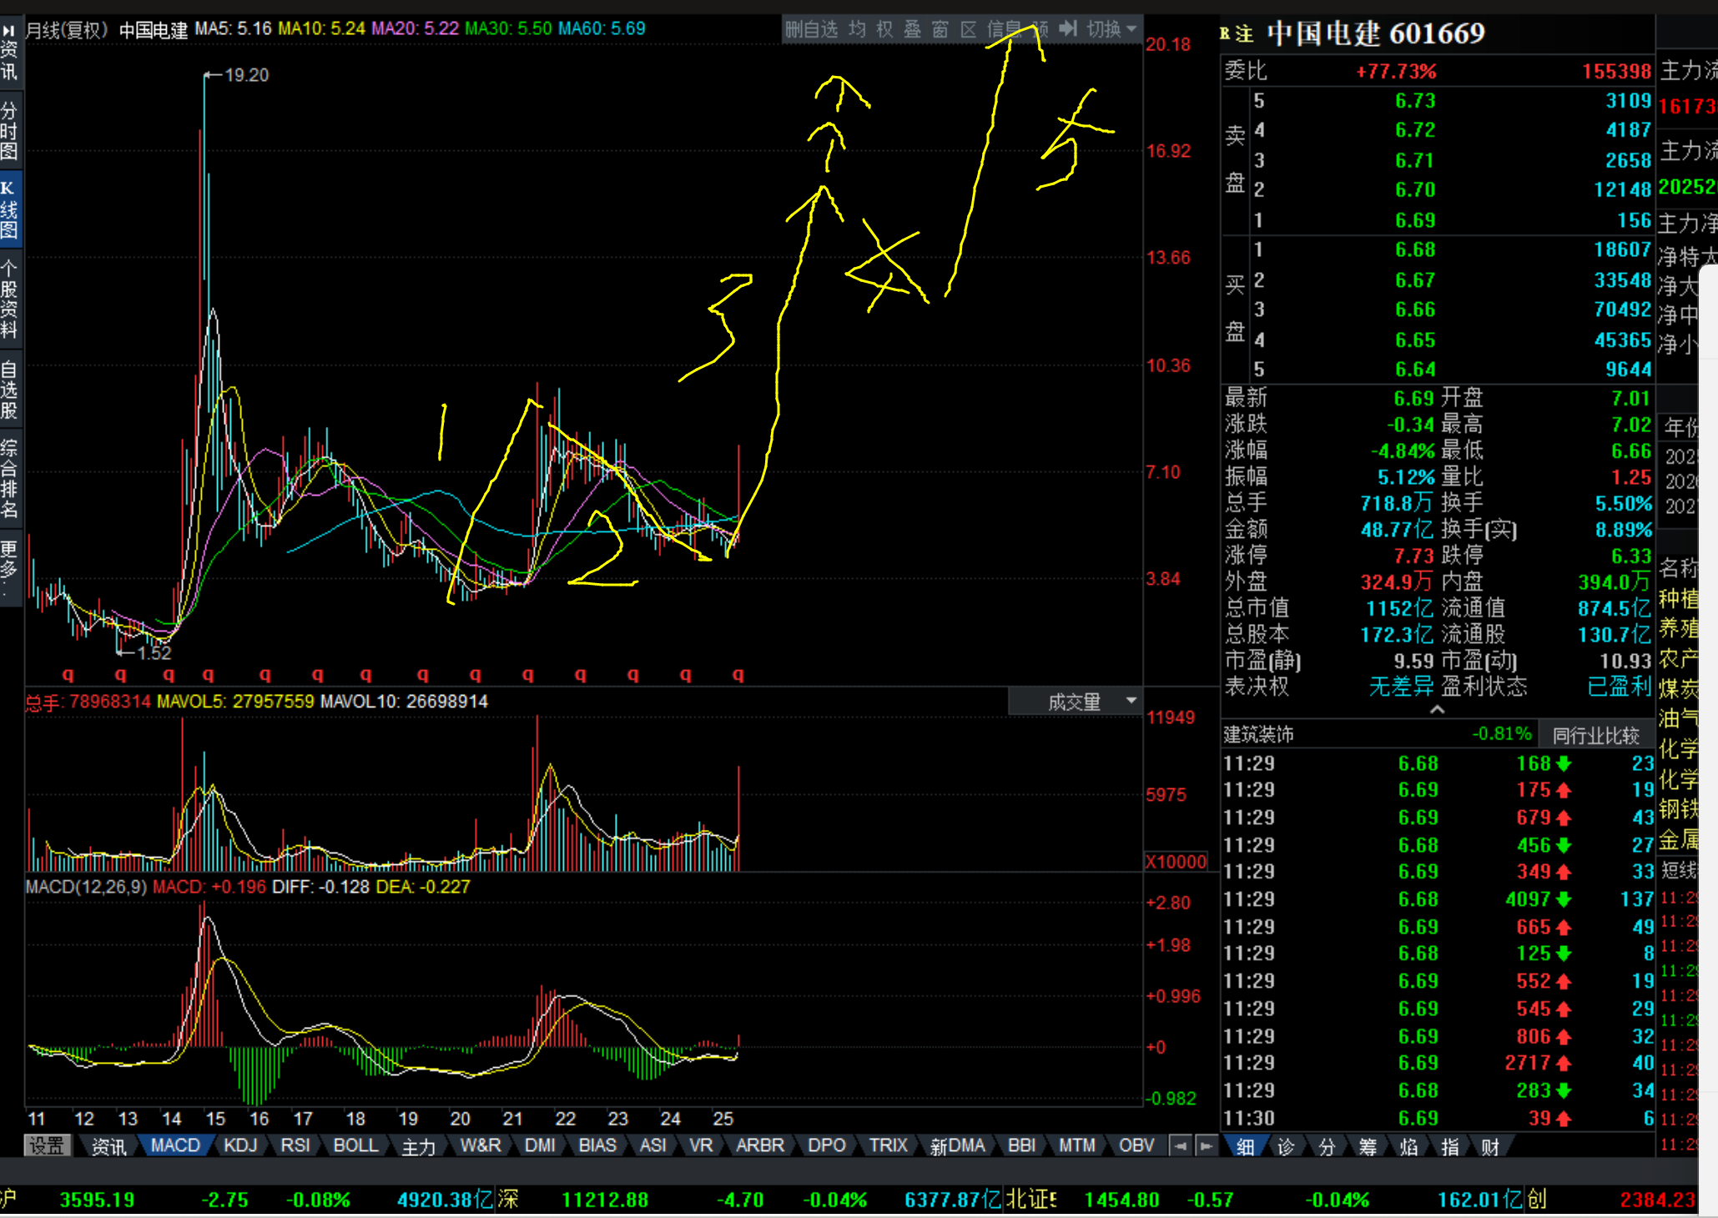The image size is (1718, 1218).
Task: Click the 注 note badge before the stock name
Action: (x=1245, y=33)
